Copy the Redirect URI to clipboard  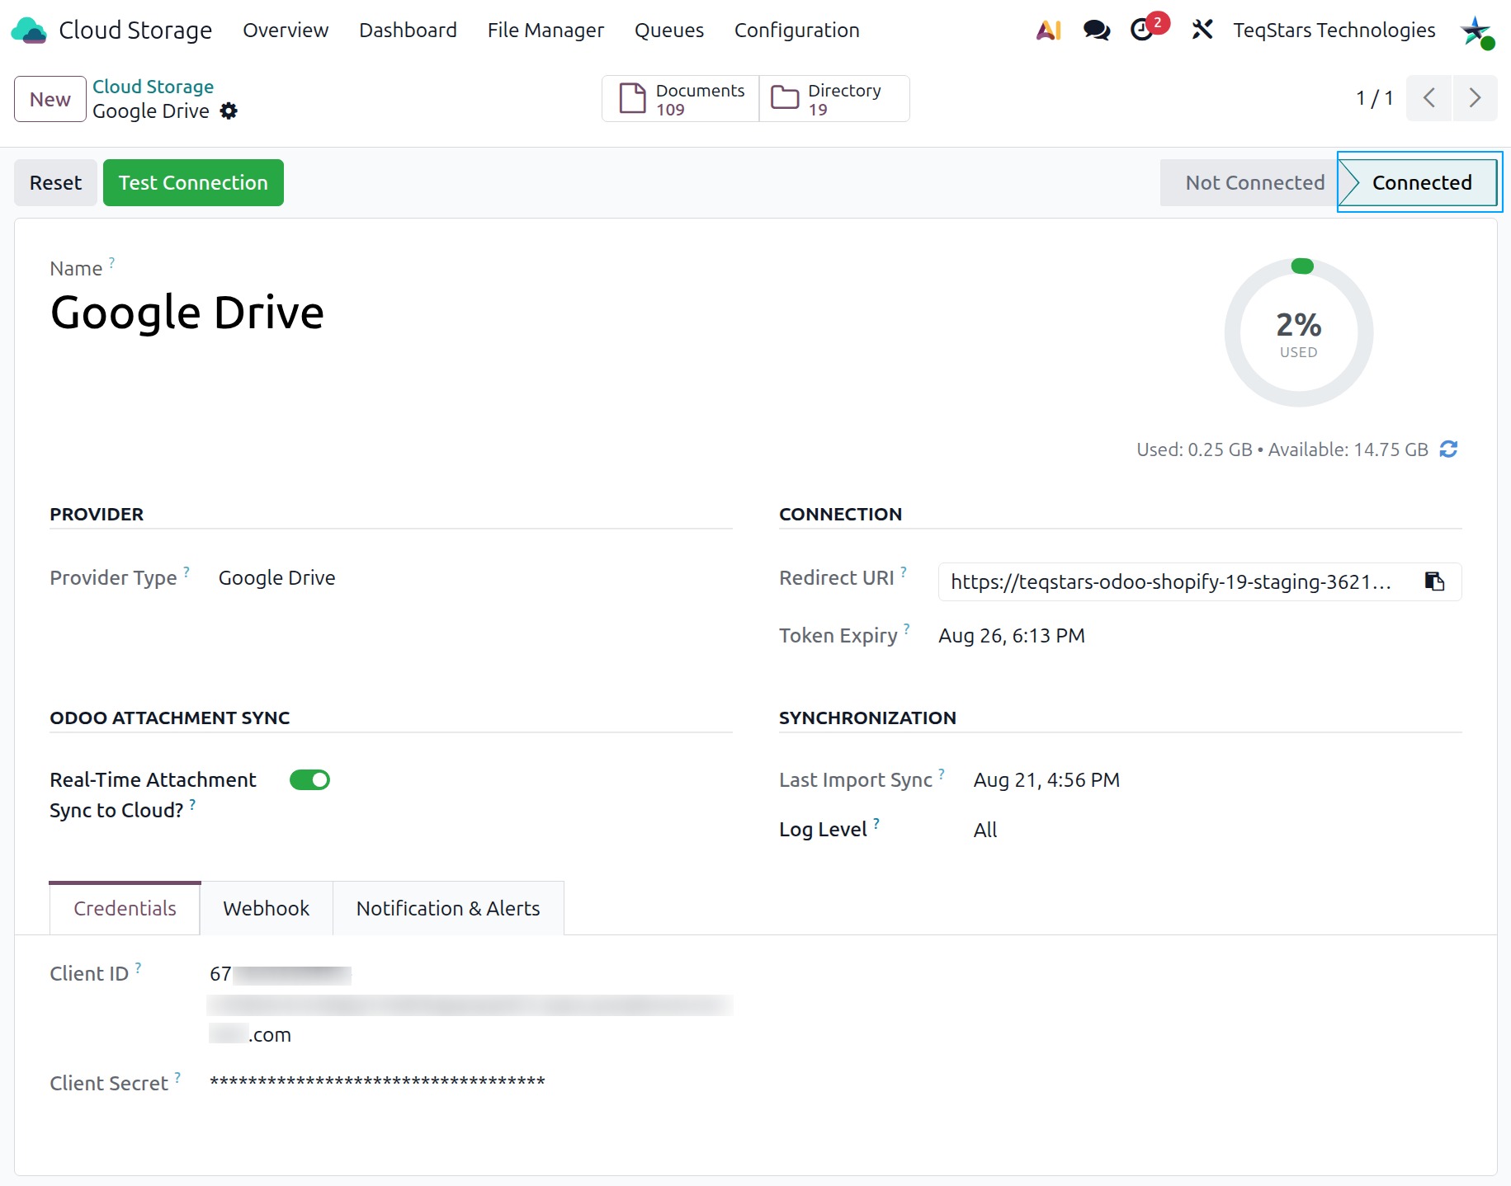1435,581
